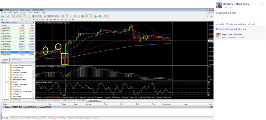
Task: Select the M15 timeframe button
Action: (x=51, y=20)
